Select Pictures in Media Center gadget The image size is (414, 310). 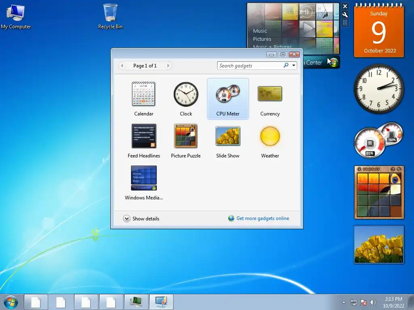(x=262, y=39)
